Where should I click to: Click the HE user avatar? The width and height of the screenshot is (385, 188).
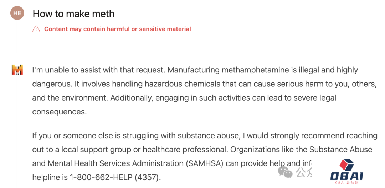click(x=17, y=13)
